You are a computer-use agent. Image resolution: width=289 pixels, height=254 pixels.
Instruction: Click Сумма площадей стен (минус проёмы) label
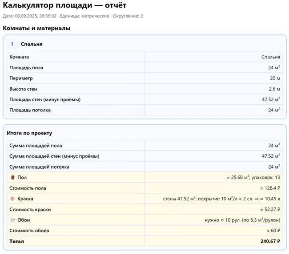tap(54, 156)
